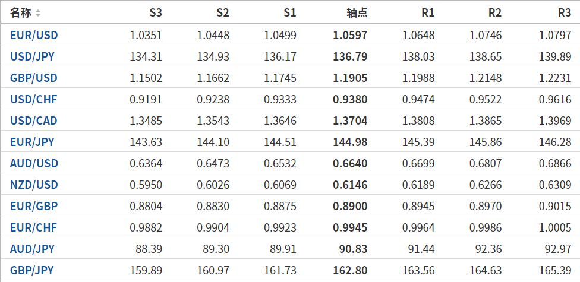Sort table by the 名称 sort arrows
580x282 pixels.
39,13
